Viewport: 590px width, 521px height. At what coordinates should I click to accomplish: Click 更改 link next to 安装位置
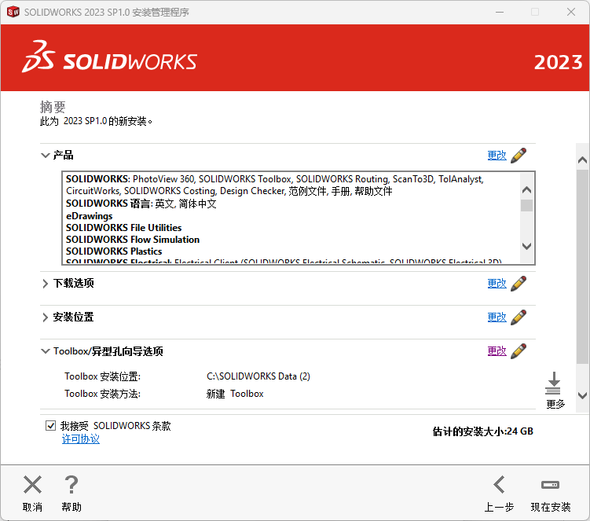[x=497, y=317]
